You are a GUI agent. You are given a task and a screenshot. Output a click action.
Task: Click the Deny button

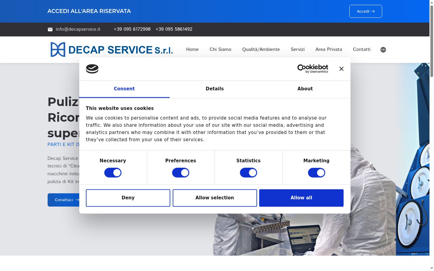128,198
